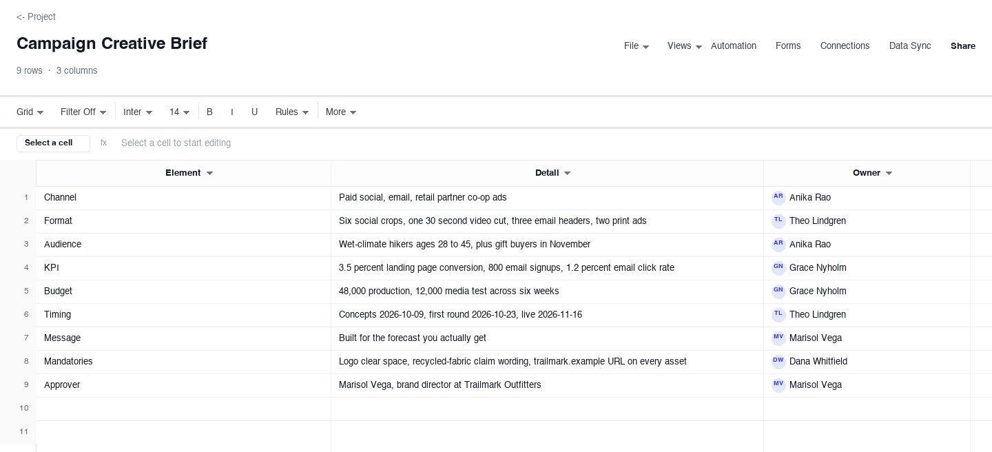Image resolution: width=992 pixels, height=452 pixels.
Task: Select the 'Wet-climate hikers ages 28 to 45' cell
Action: (x=547, y=245)
